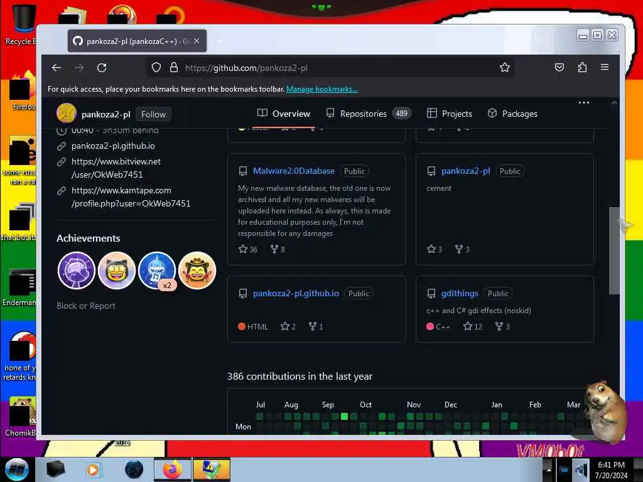Viewport: 643px width, 482px height.
Task: Click Block or Report
Action: [85, 306]
